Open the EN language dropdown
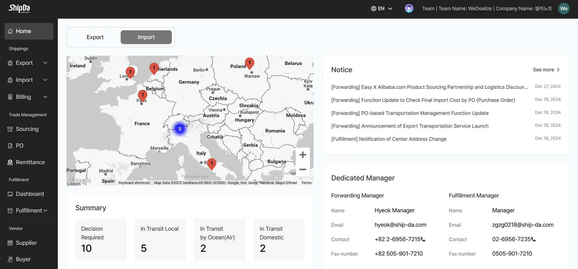The image size is (578, 269). tap(382, 8)
